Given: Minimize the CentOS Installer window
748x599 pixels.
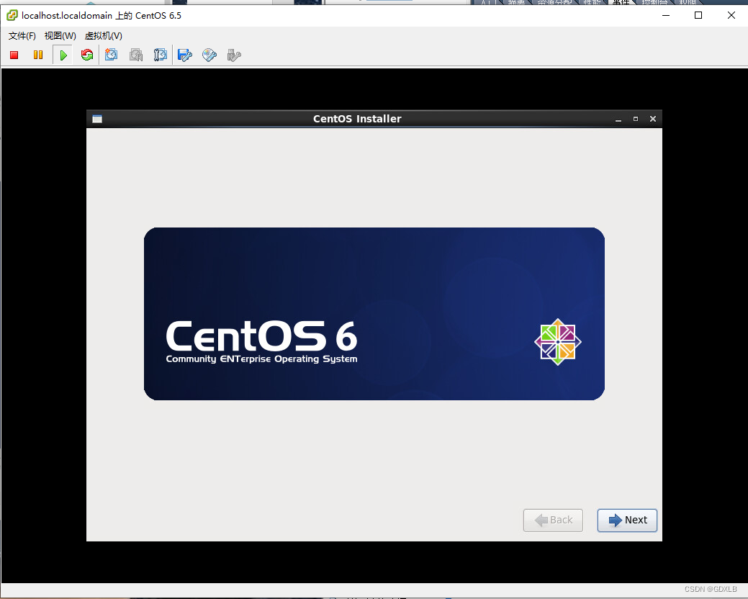Looking at the screenshot, I should point(618,119).
